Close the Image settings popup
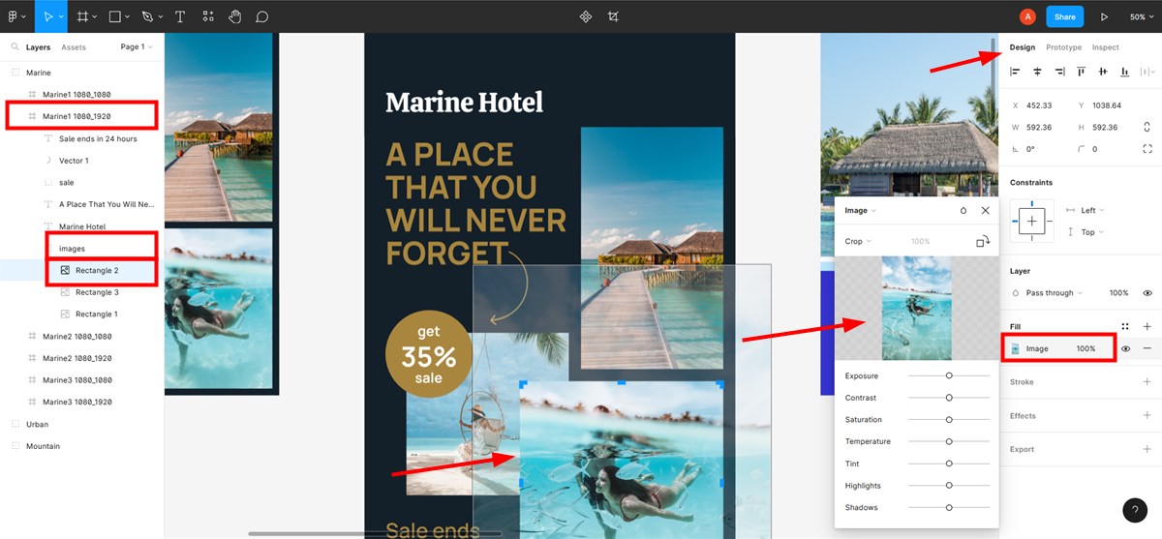Image resolution: width=1162 pixels, height=539 pixels. click(986, 210)
